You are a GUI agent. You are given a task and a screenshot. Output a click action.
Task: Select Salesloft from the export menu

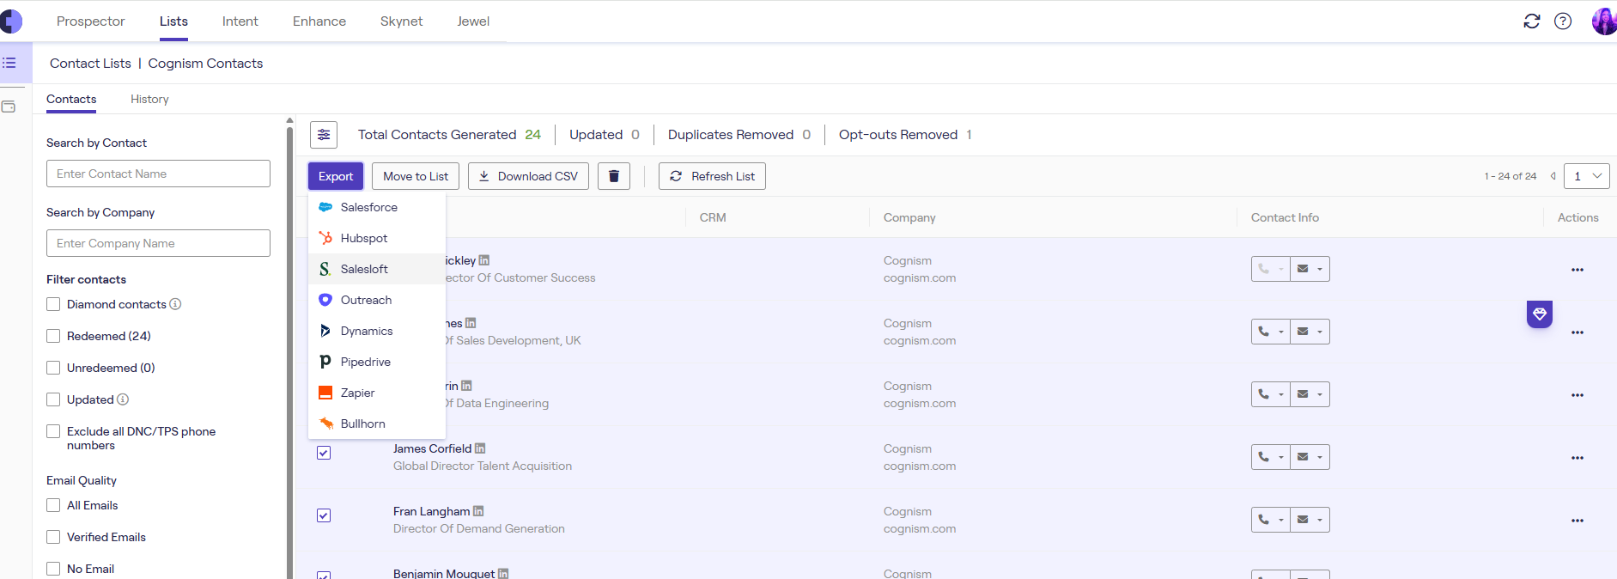(364, 269)
